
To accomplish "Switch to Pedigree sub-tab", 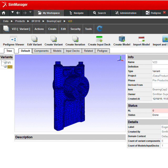I will pyautogui.click(x=102, y=51).
